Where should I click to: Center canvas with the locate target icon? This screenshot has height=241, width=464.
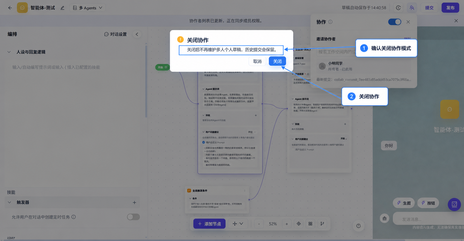click(x=299, y=224)
